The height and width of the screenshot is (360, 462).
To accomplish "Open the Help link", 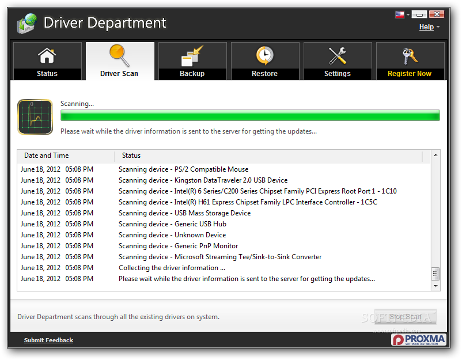I will coord(426,27).
